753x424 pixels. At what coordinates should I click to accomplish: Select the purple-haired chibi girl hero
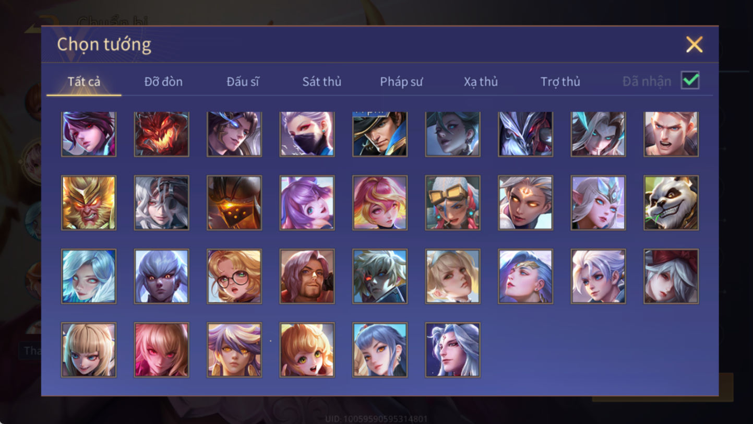307,203
